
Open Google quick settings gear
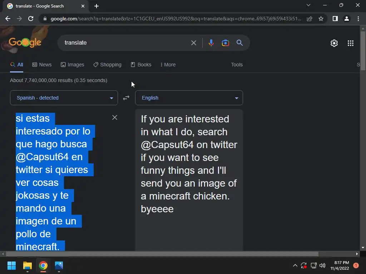point(334,43)
